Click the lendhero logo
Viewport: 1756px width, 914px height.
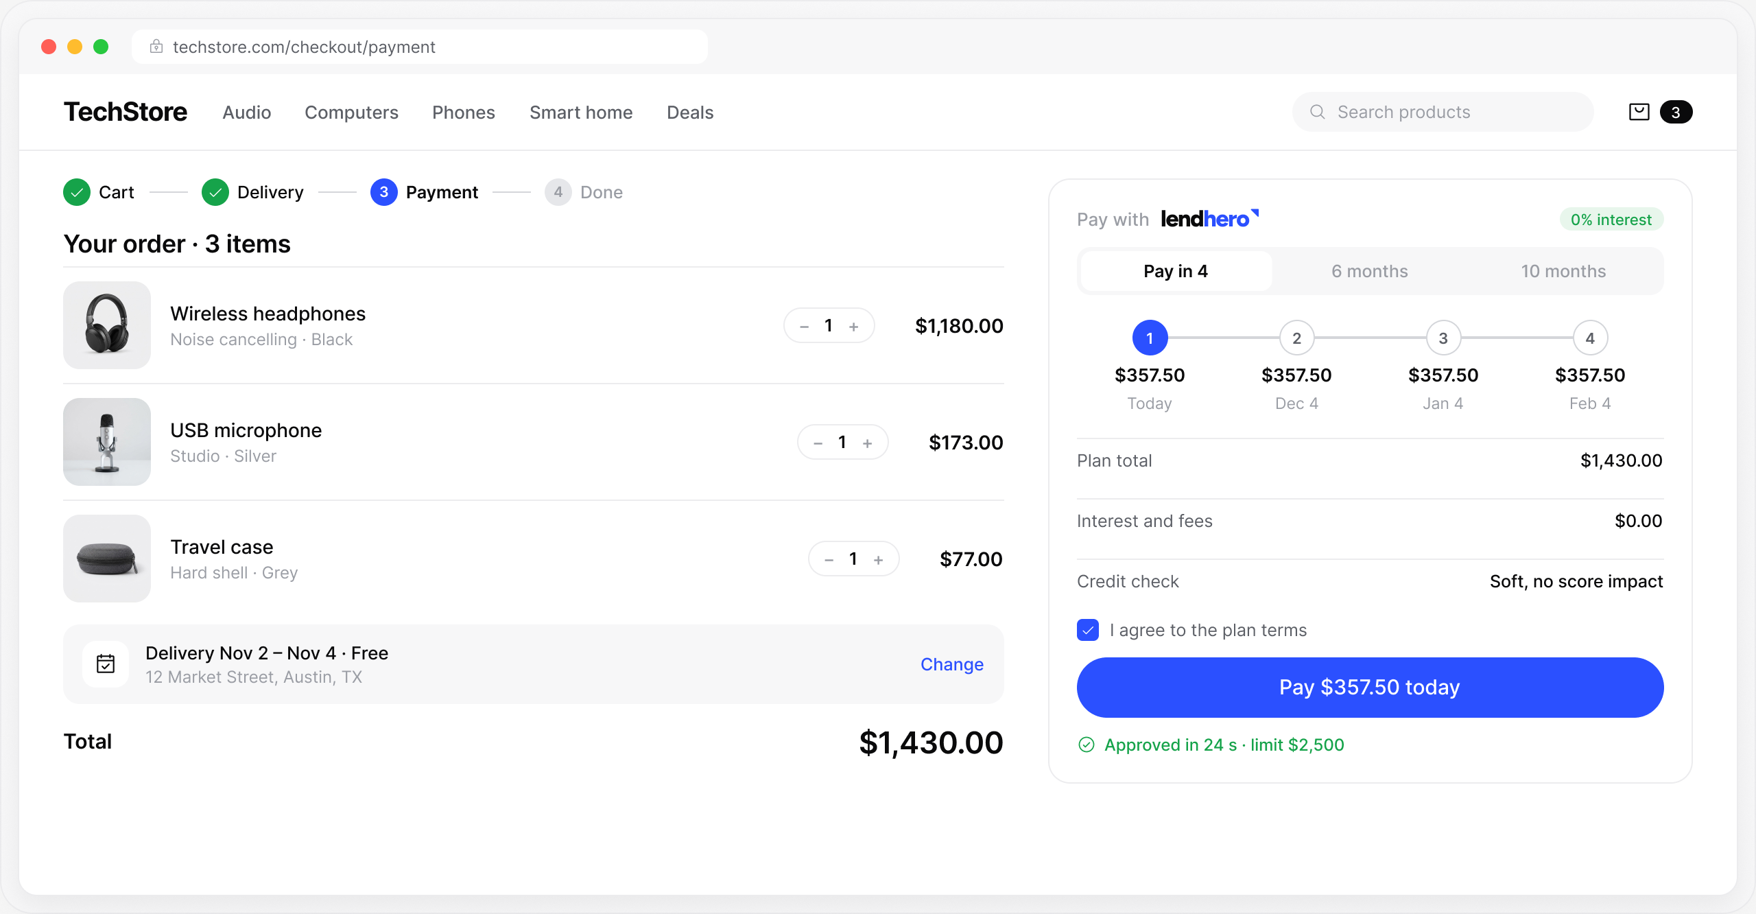tap(1209, 219)
